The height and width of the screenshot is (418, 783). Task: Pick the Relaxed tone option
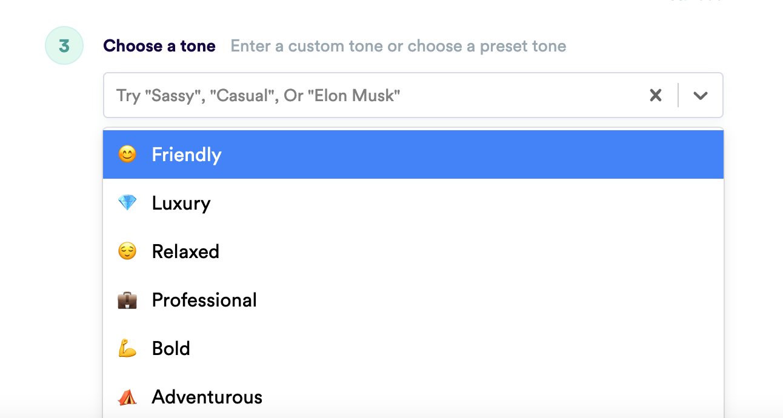click(x=185, y=251)
